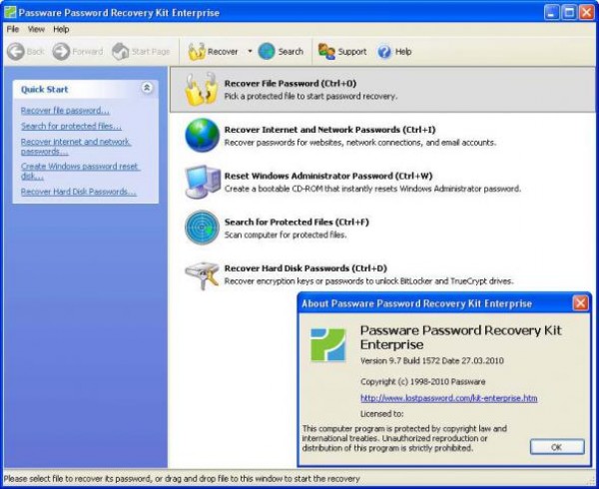
Task: Click the status bar message text
Action: coord(182,479)
